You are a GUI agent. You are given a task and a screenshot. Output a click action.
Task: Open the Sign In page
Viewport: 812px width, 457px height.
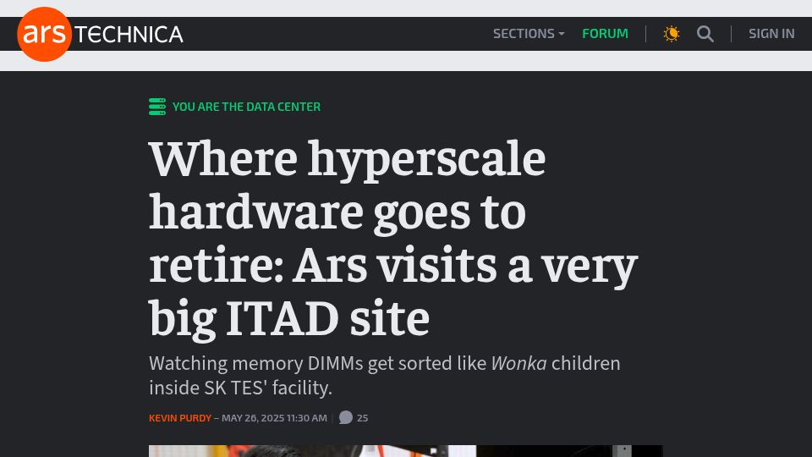pos(771,34)
